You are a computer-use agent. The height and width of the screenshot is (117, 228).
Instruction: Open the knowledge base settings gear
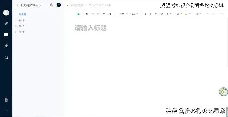click(52, 5)
